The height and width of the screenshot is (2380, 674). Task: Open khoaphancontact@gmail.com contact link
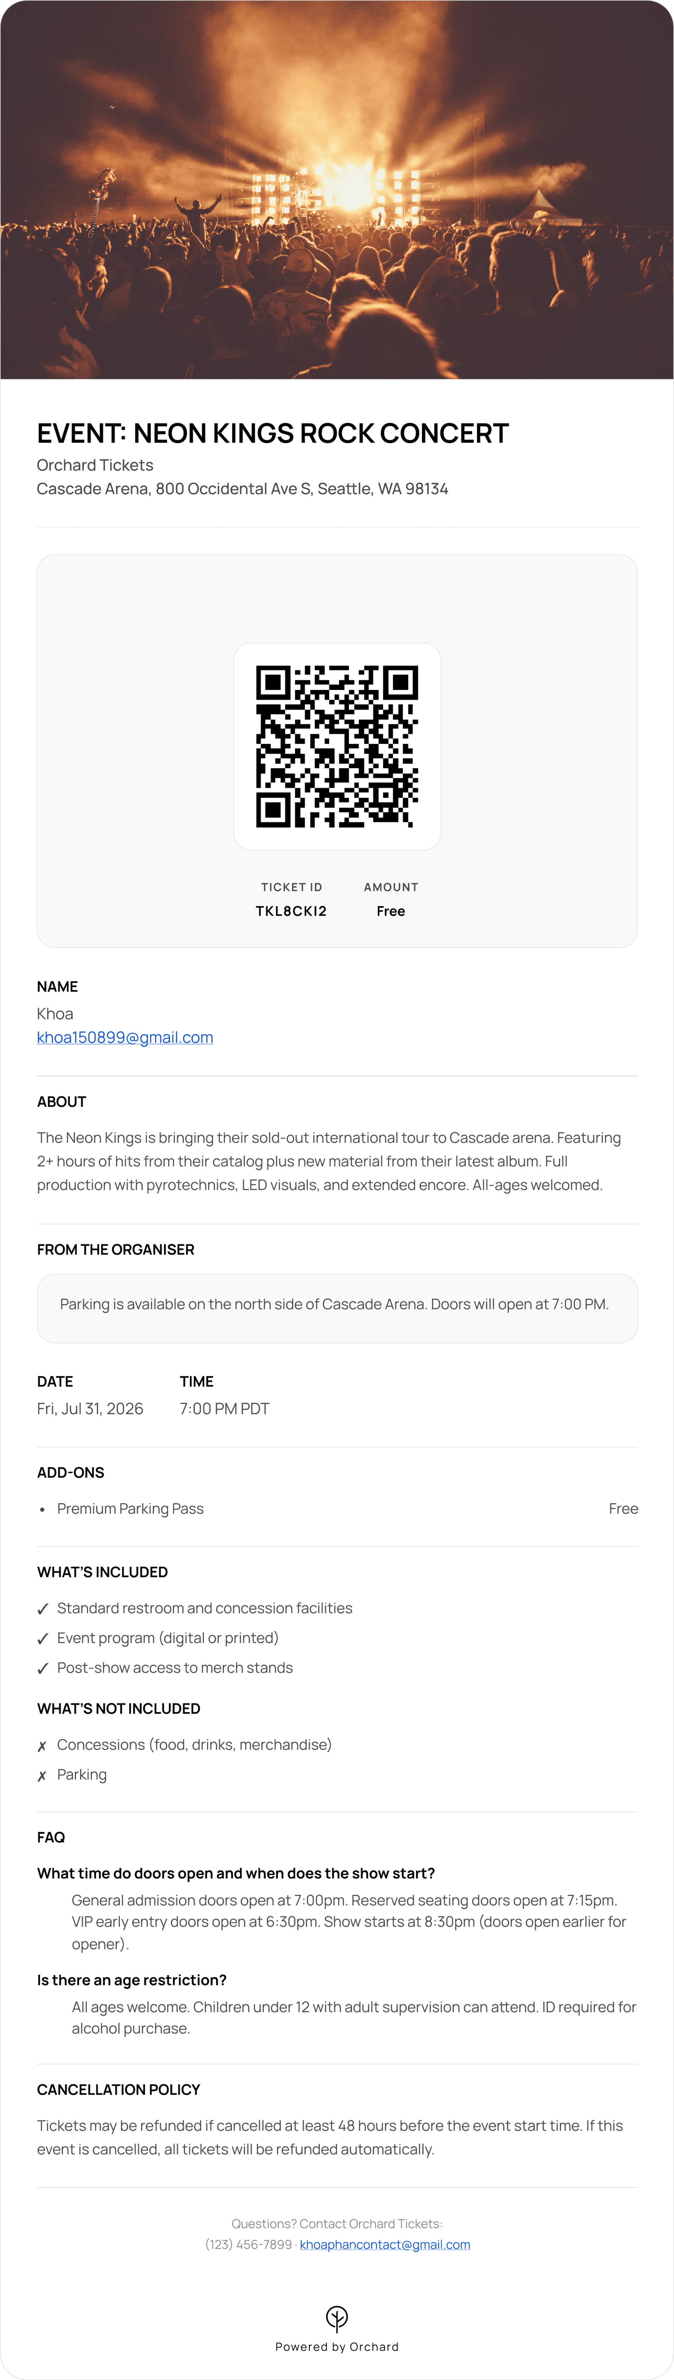coord(385,2244)
